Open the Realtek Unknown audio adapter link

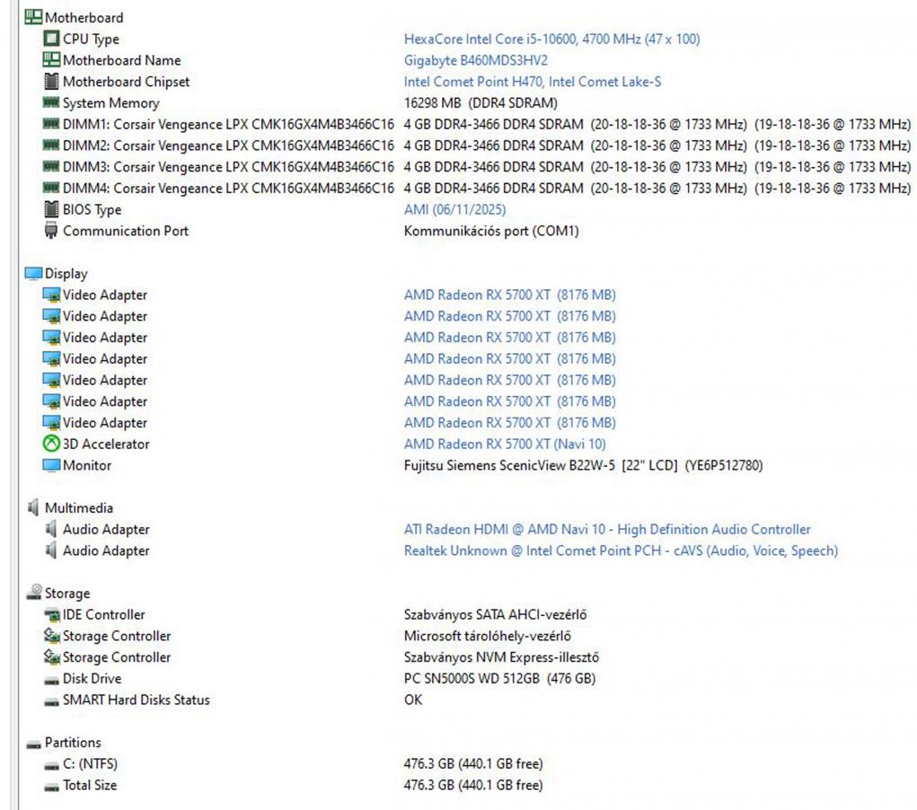[621, 550]
